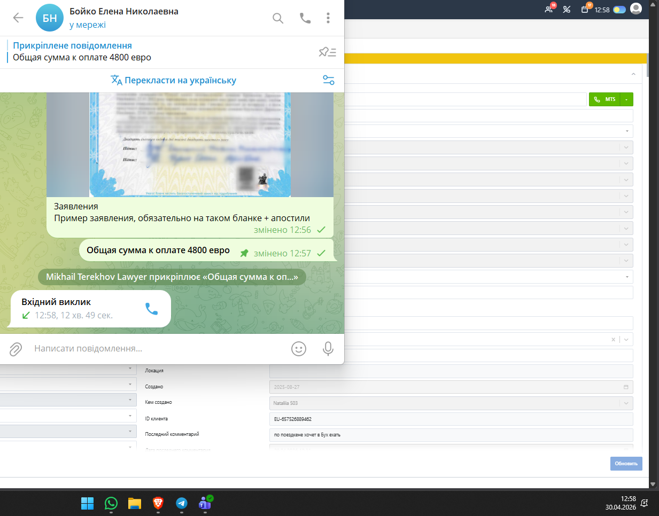659x516 pixels.
Task: Toggle the CRM light/dark theme switch
Action: pos(619,10)
